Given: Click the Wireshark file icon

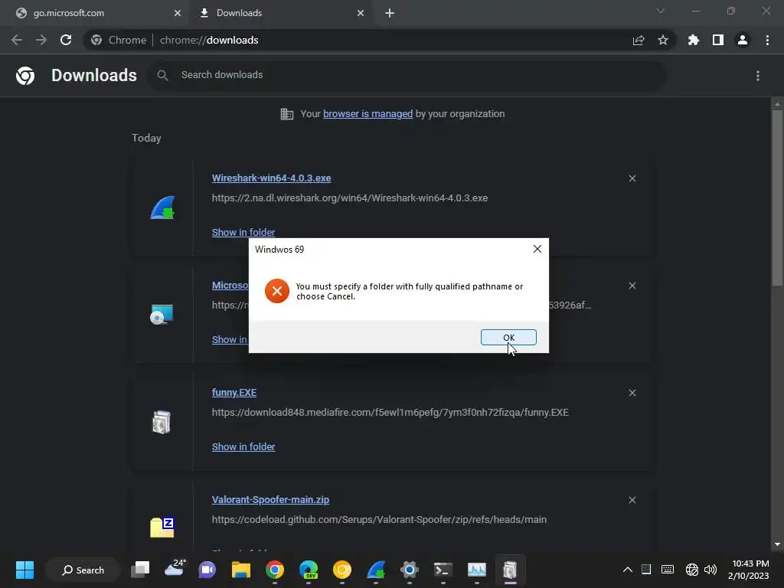Looking at the screenshot, I should 162,207.
